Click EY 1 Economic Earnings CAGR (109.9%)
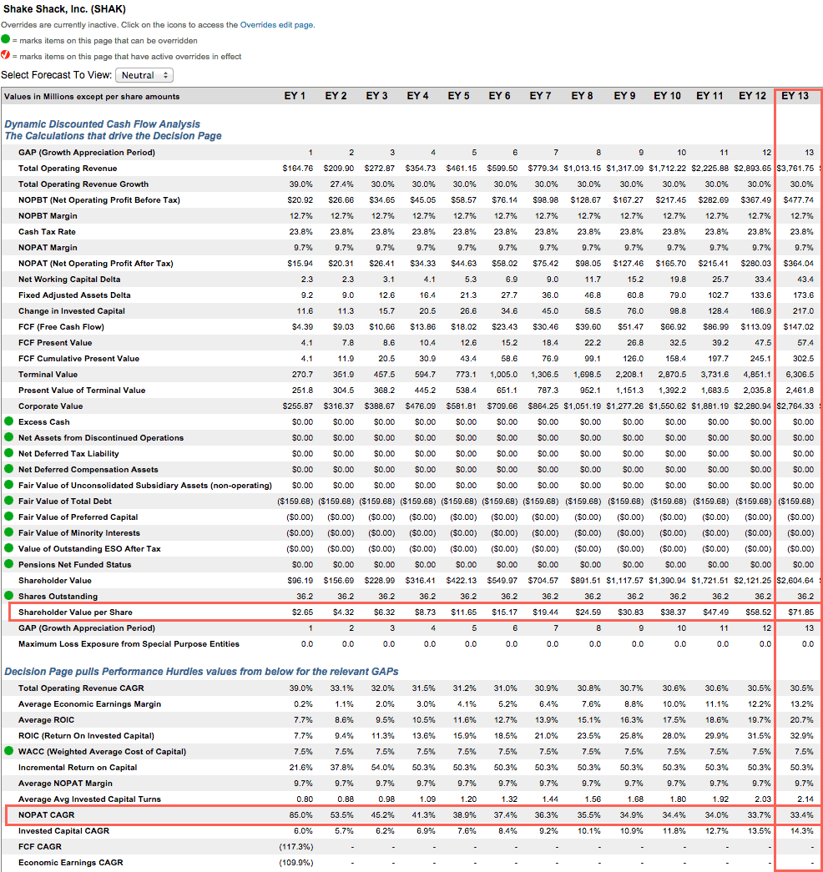This screenshot has width=823, height=872. pyautogui.click(x=295, y=863)
